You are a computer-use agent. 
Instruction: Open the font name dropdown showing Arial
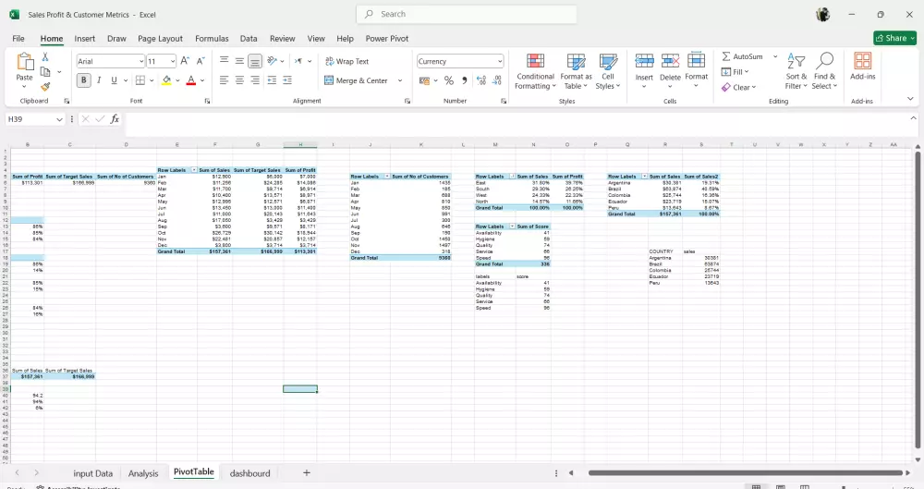[141, 61]
